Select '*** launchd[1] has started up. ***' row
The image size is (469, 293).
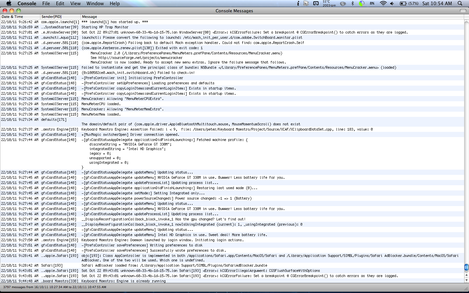point(232,22)
